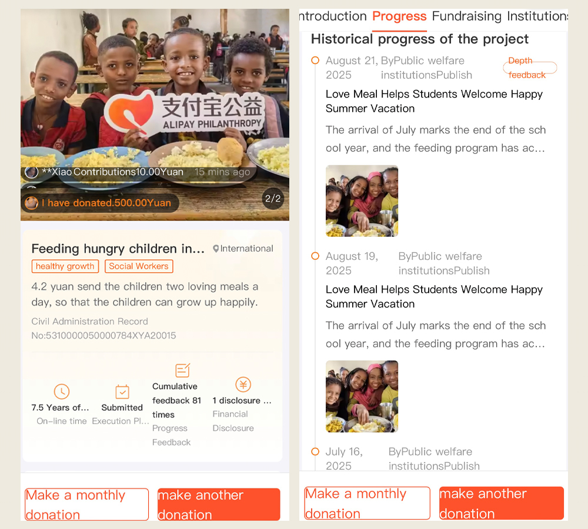This screenshot has height=529, width=588.
Task: Tap the clock icon above On-line time
Action: (62, 391)
